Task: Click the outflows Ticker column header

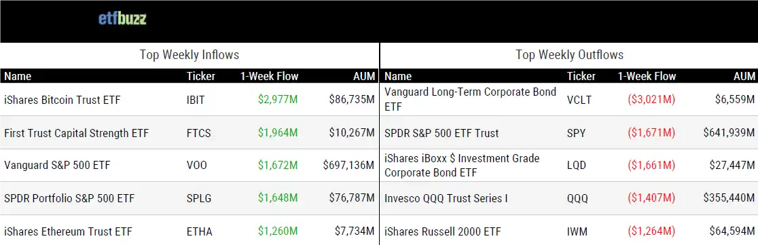Action: (581, 76)
